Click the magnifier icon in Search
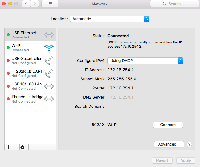The width and height of the screenshot is (200, 167). (x=165, y=4)
